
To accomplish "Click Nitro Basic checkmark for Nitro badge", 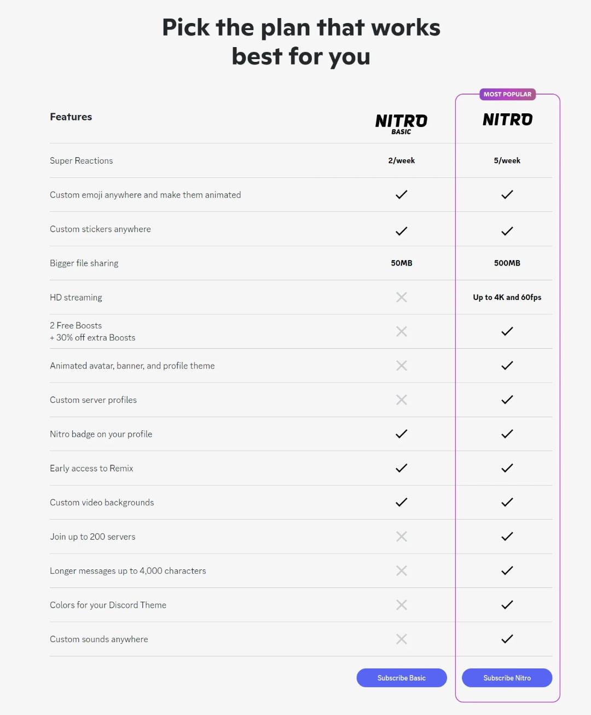I will pyautogui.click(x=402, y=434).
